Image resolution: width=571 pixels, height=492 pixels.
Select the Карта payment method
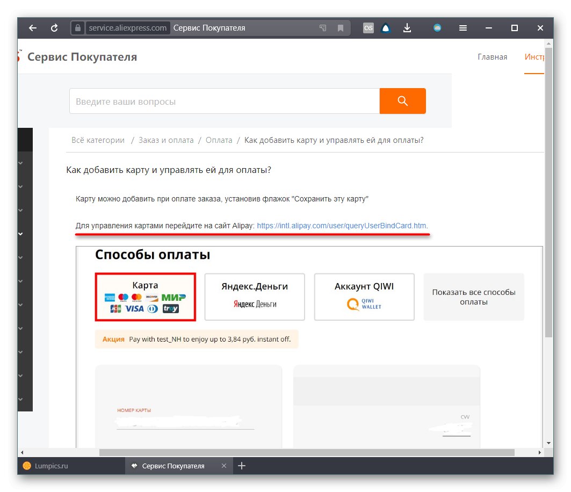pos(145,297)
